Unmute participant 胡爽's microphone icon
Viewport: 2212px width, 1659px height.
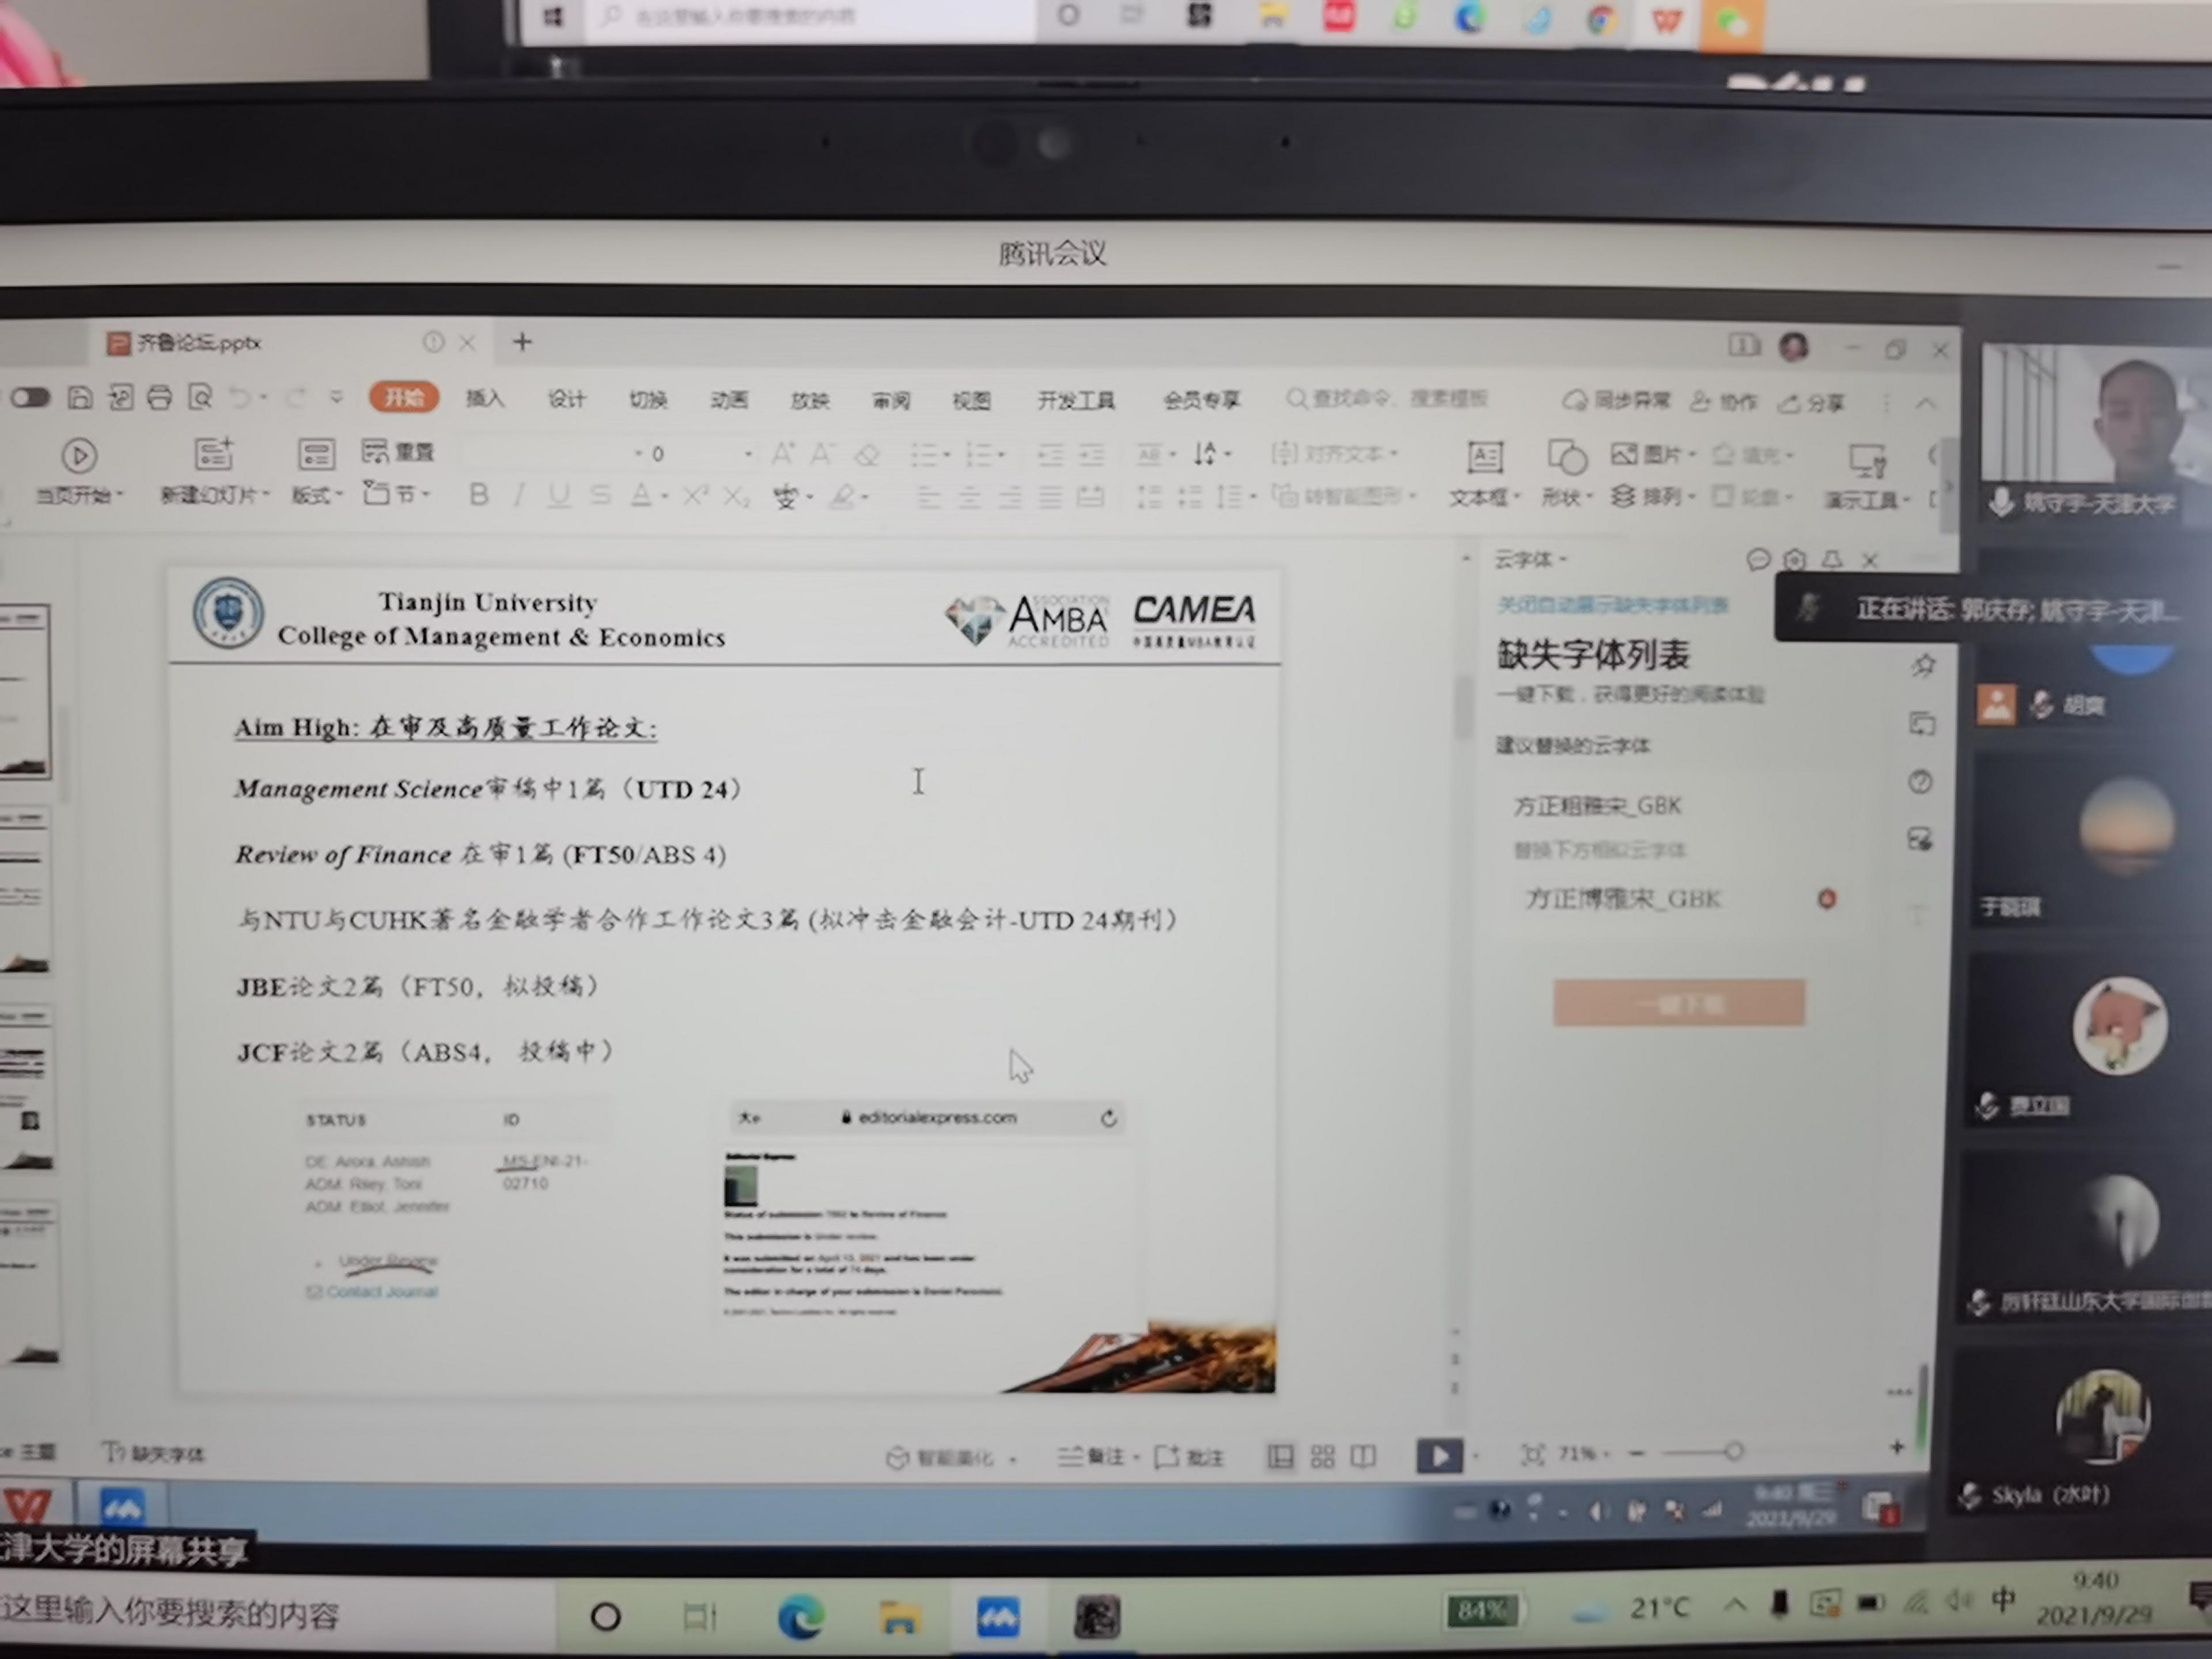2041,705
